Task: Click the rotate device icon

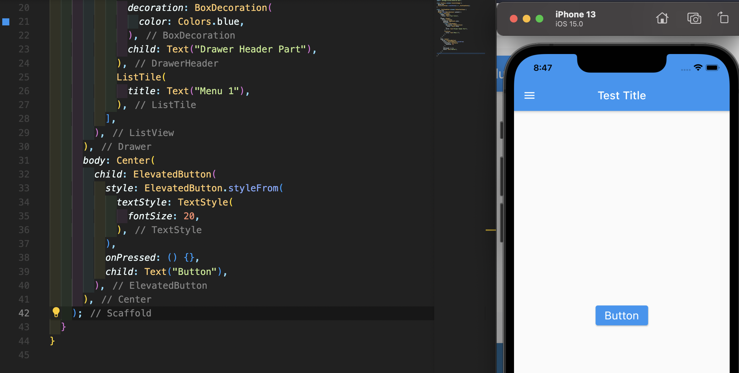Action: pyautogui.click(x=723, y=18)
